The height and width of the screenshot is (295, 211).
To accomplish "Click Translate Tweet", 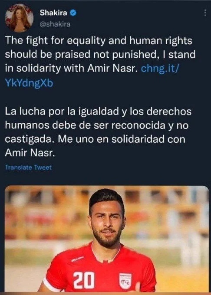I will (28, 167).
